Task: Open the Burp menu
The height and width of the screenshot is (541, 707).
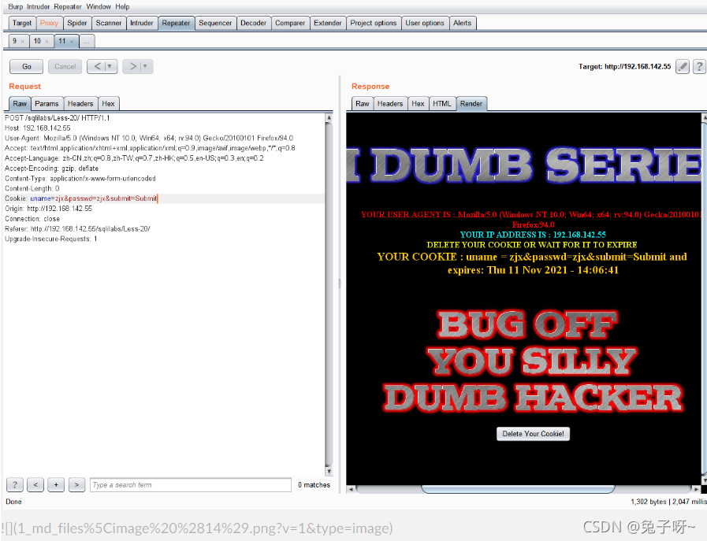Action: pos(15,7)
